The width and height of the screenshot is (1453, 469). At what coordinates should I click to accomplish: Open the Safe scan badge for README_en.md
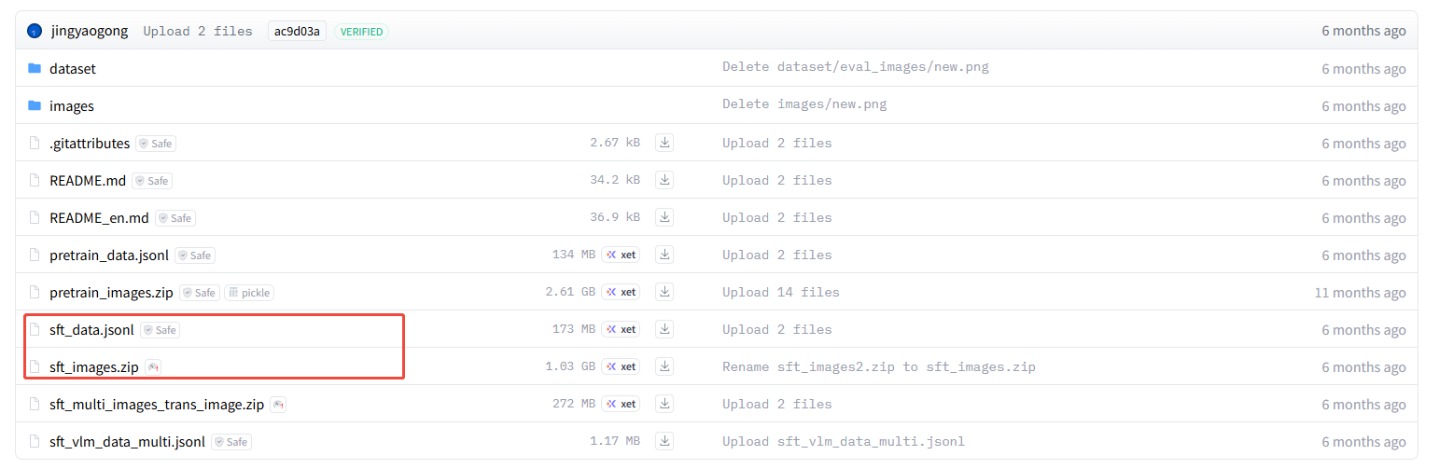click(175, 218)
